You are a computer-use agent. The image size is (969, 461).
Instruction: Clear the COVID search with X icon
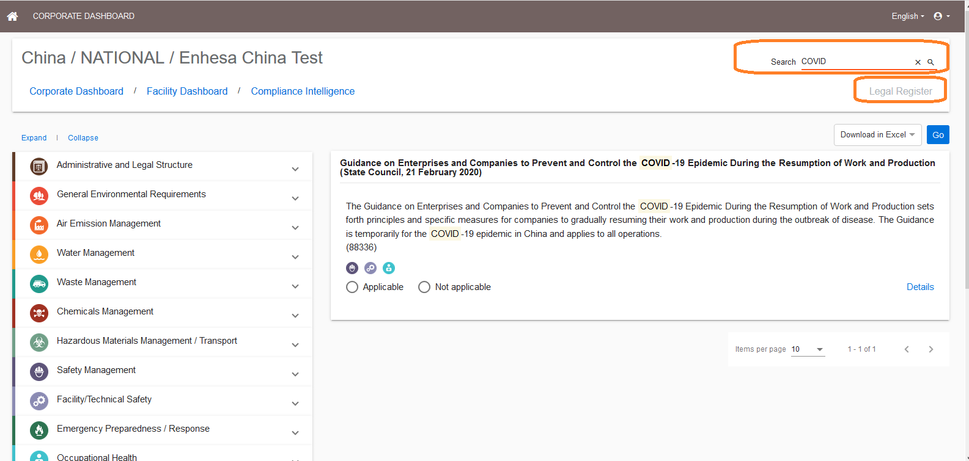pos(918,62)
